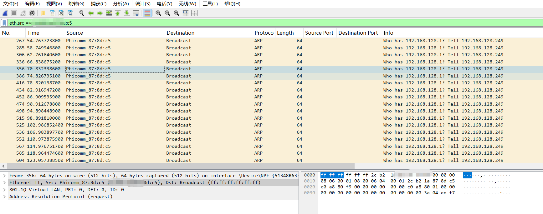543x214 pixels.
Task: Close the capture file with X icon
Action: 61,13
